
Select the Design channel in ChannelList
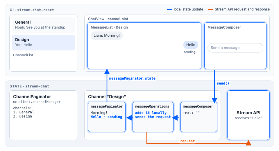pyautogui.click(x=44, y=42)
